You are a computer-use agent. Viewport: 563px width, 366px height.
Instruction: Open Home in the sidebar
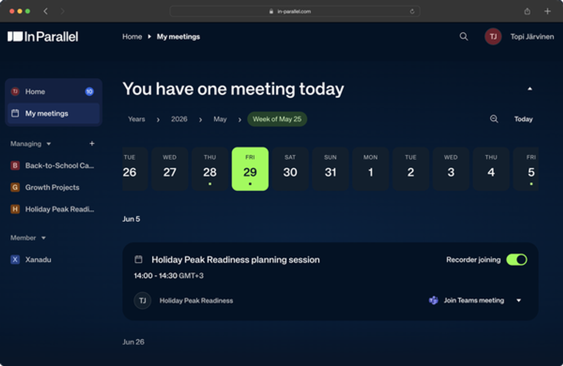click(53, 91)
